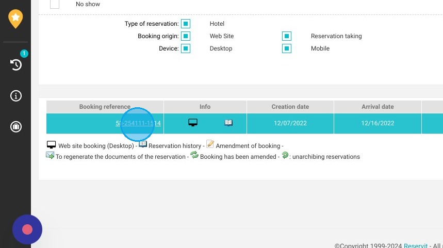Toggle the Hotel reservation type checkbox

point(186,24)
